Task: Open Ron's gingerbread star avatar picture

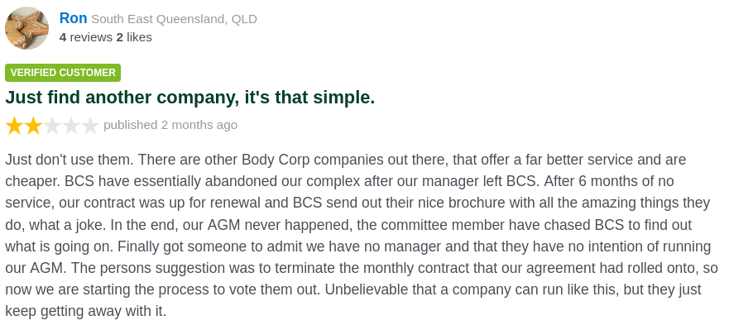Action: 27,28
